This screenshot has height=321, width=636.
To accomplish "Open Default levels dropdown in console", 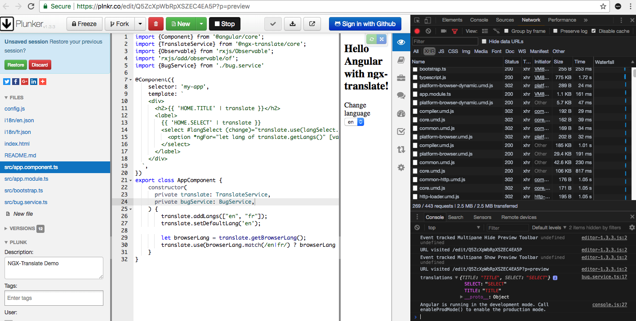I will (x=549, y=228).
